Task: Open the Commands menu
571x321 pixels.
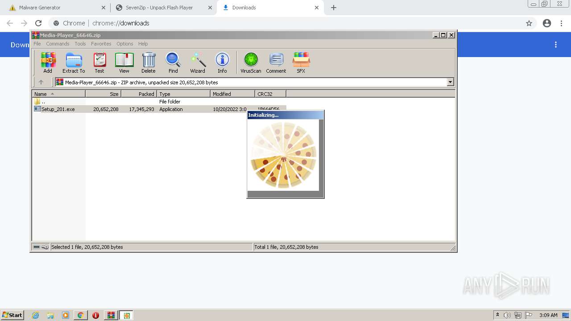Action: [58, 44]
